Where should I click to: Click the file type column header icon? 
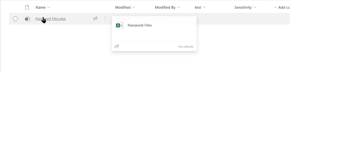[x=27, y=7]
